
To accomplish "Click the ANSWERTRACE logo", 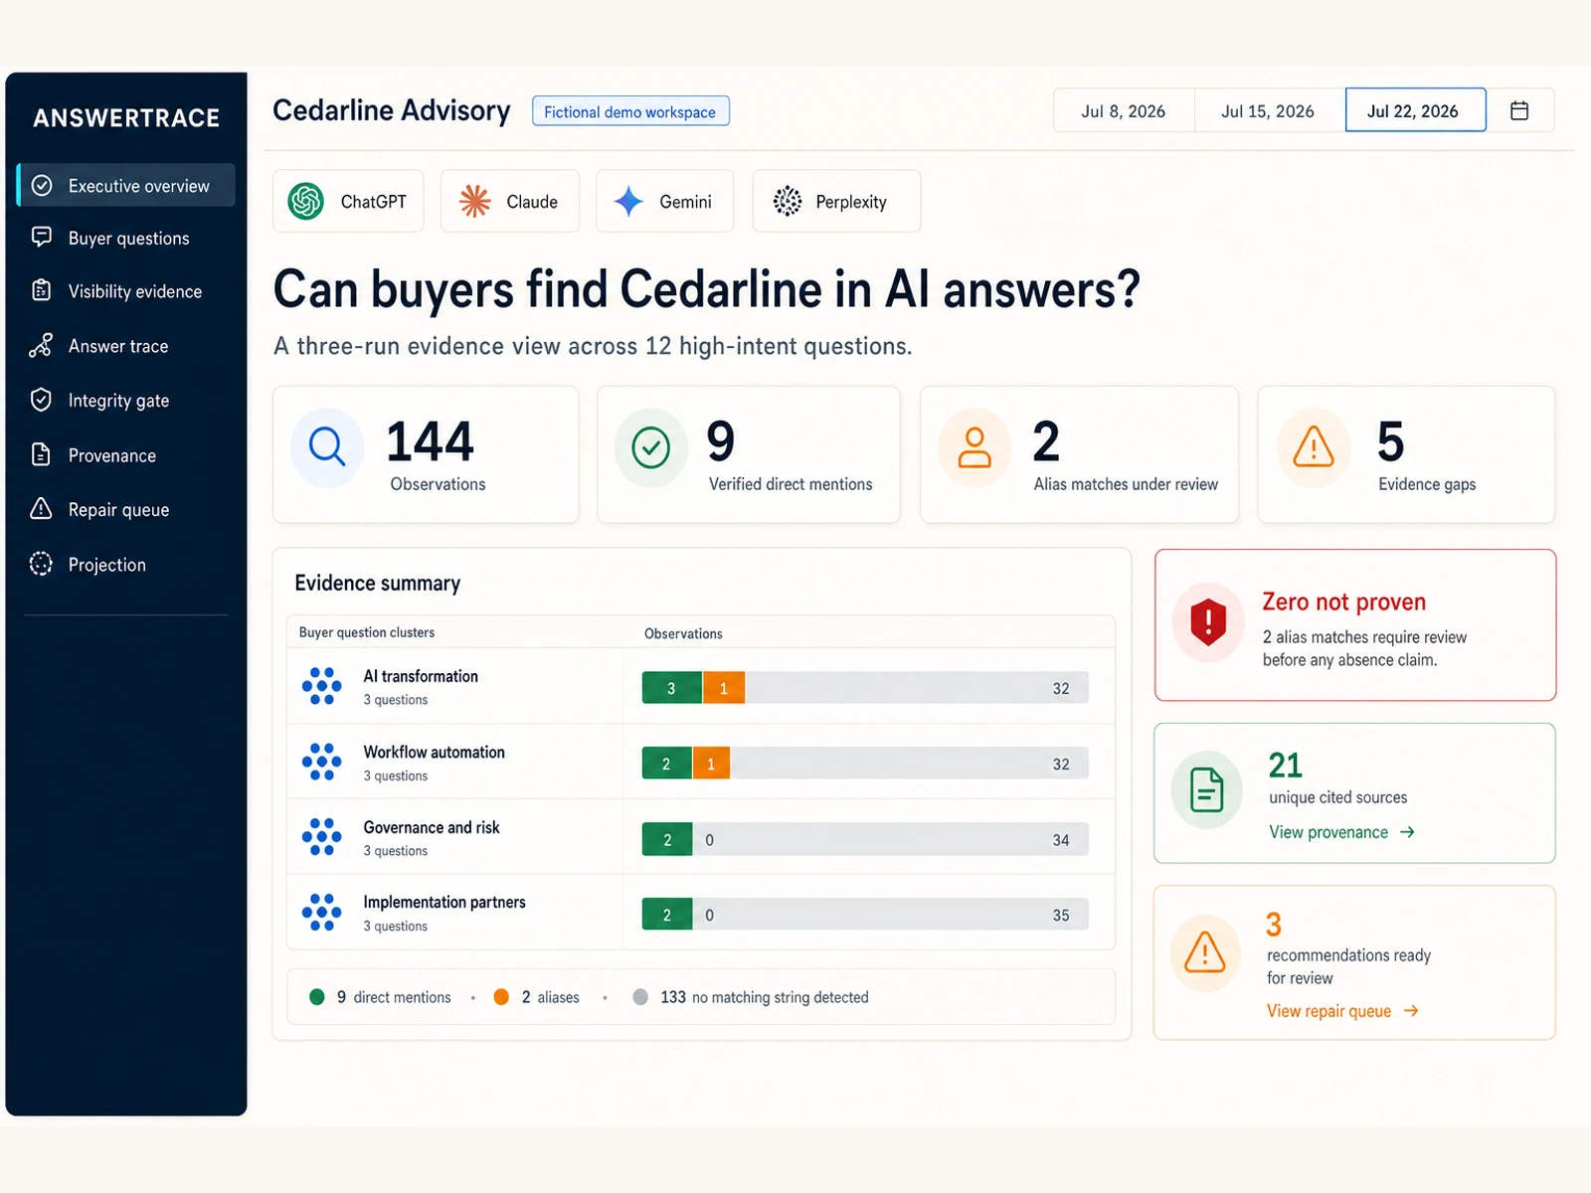I will [x=126, y=118].
